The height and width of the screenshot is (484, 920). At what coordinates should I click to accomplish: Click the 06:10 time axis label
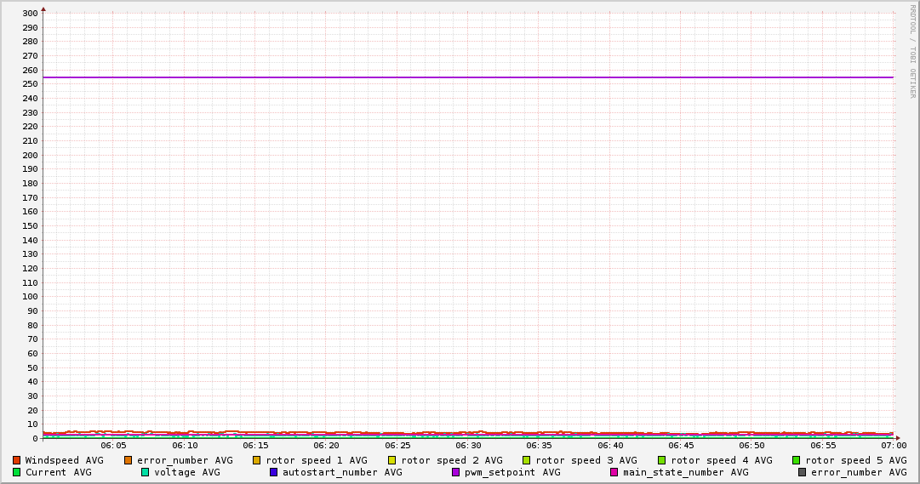coord(185,446)
